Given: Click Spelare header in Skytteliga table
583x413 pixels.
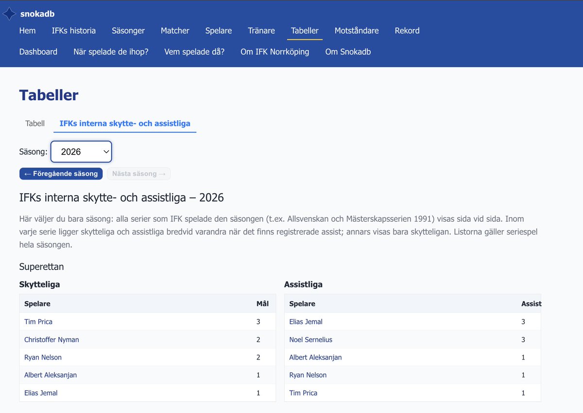Looking at the screenshot, I should (x=37, y=304).
